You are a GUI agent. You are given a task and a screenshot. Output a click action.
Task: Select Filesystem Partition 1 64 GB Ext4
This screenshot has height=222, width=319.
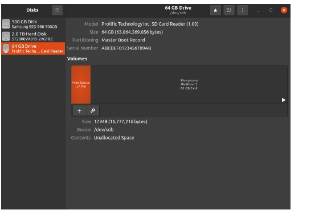click(x=189, y=84)
